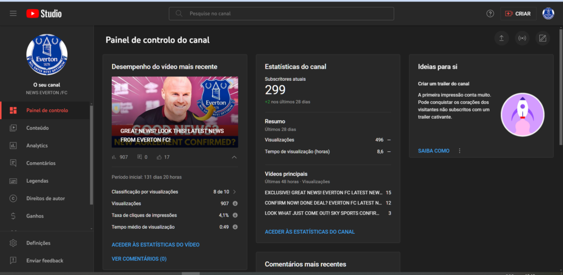Image resolution: width=563 pixels, height=275 pixels.
Task: Open the Comentários menu item
Action: [x=45, y=163]
